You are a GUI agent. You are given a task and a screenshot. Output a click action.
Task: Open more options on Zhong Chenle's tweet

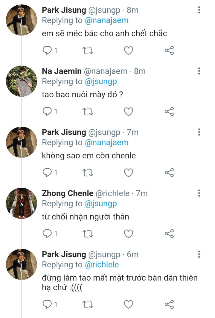click(199, 193)
